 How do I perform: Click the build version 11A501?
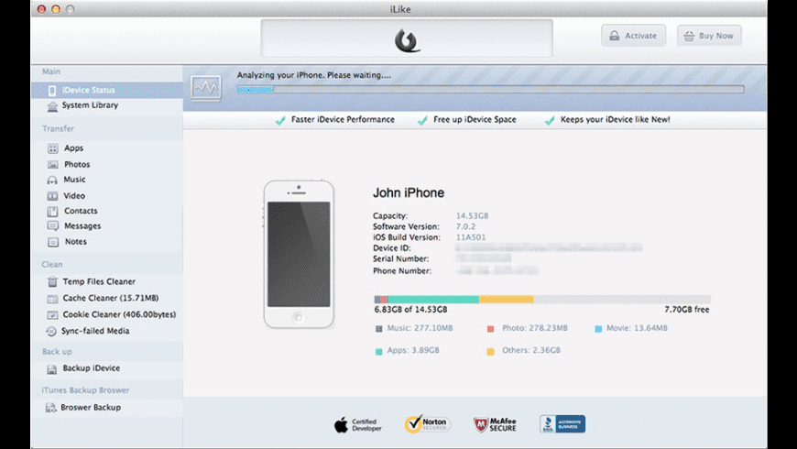(471, 237)
